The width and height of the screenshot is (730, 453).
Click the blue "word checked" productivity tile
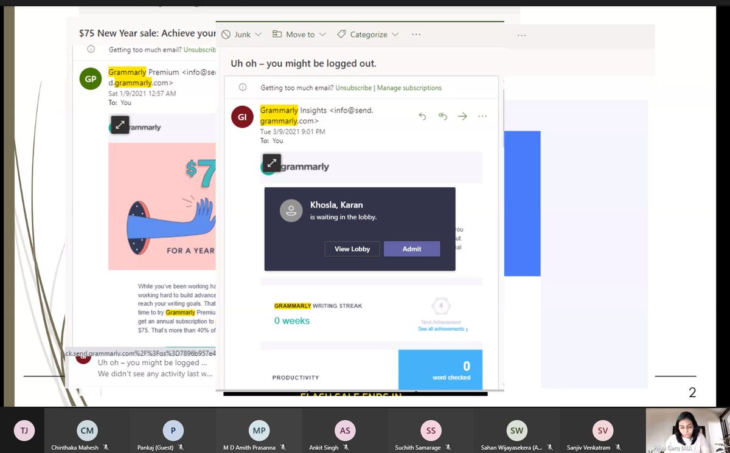pos(440,370)
